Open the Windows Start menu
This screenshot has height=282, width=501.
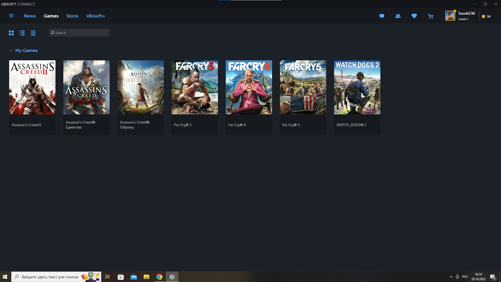click(5, 277)
